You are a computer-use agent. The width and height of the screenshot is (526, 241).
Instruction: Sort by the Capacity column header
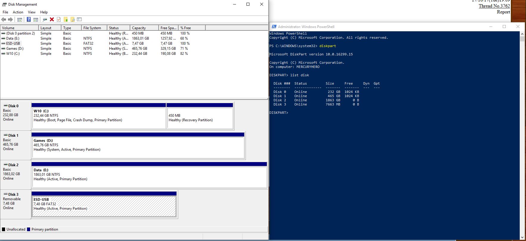click(x=144, y=28)
